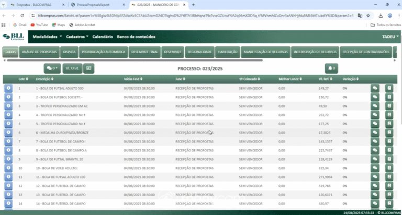Open info icon for lote 1 row
The image size is (402, 215).
tap(8, 88)
